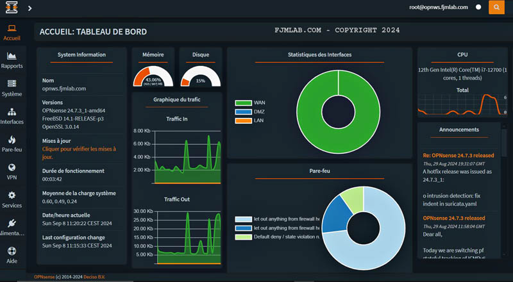Select Accueil in the sidebar menu
The image size is (513, 282).
(12, 33)
